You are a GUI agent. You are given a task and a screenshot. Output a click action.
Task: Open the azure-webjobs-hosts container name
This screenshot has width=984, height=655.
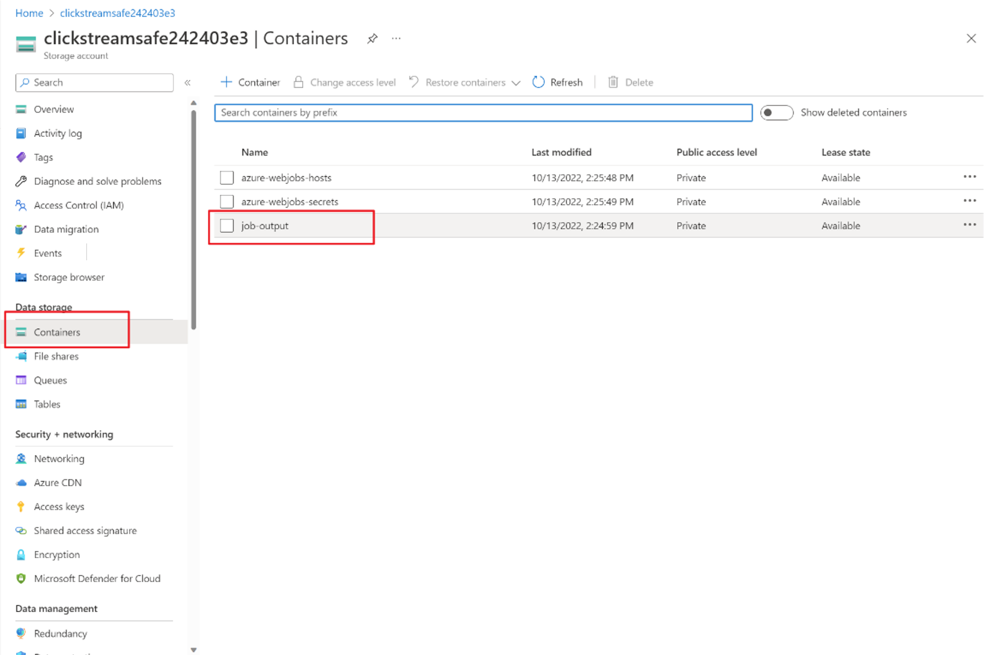tap(286, 177)
